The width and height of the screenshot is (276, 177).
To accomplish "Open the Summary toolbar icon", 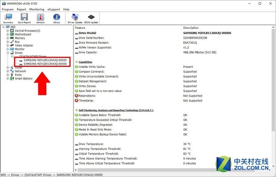I will point(8,18).
